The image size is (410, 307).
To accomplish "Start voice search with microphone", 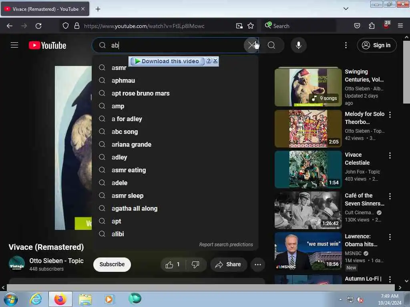I will tap(298, 45).
